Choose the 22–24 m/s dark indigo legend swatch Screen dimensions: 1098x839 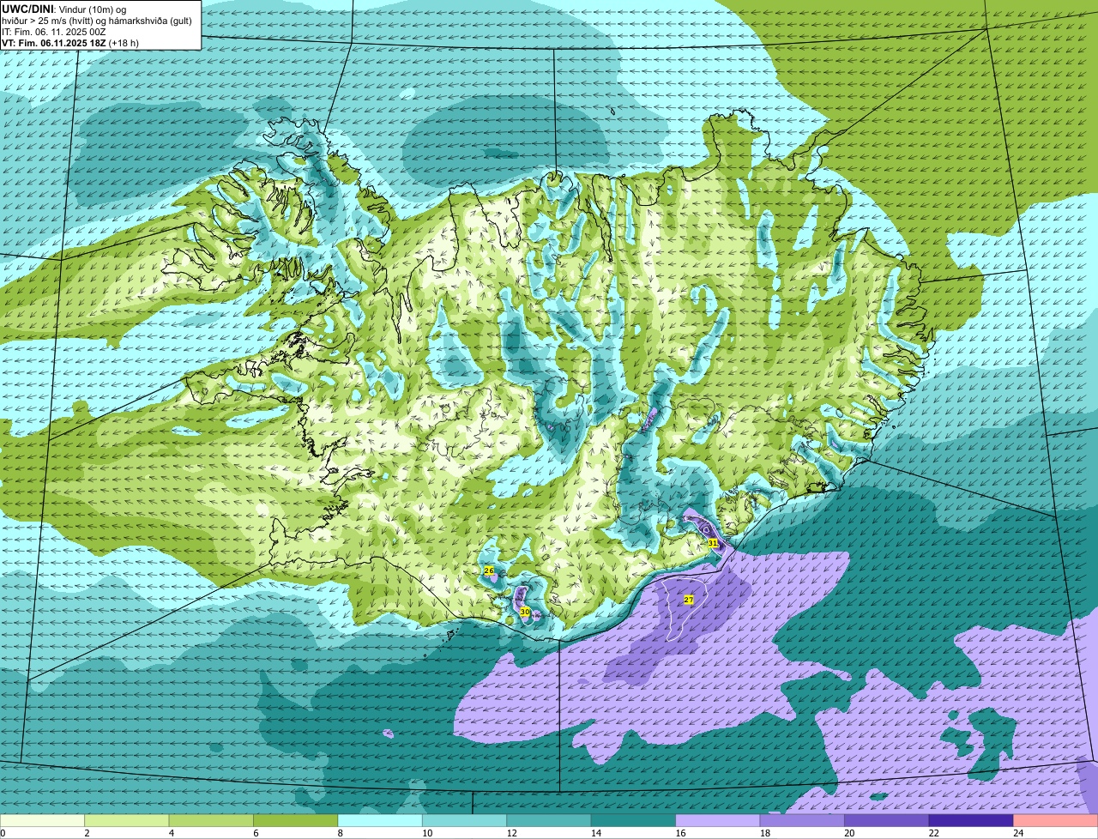pyautogui.click(x=971, y=821)
